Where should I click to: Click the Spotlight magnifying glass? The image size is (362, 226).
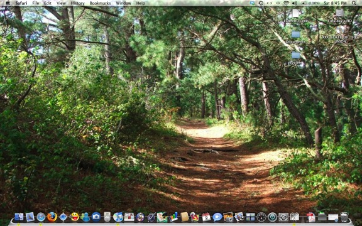(x=354, y=3)
